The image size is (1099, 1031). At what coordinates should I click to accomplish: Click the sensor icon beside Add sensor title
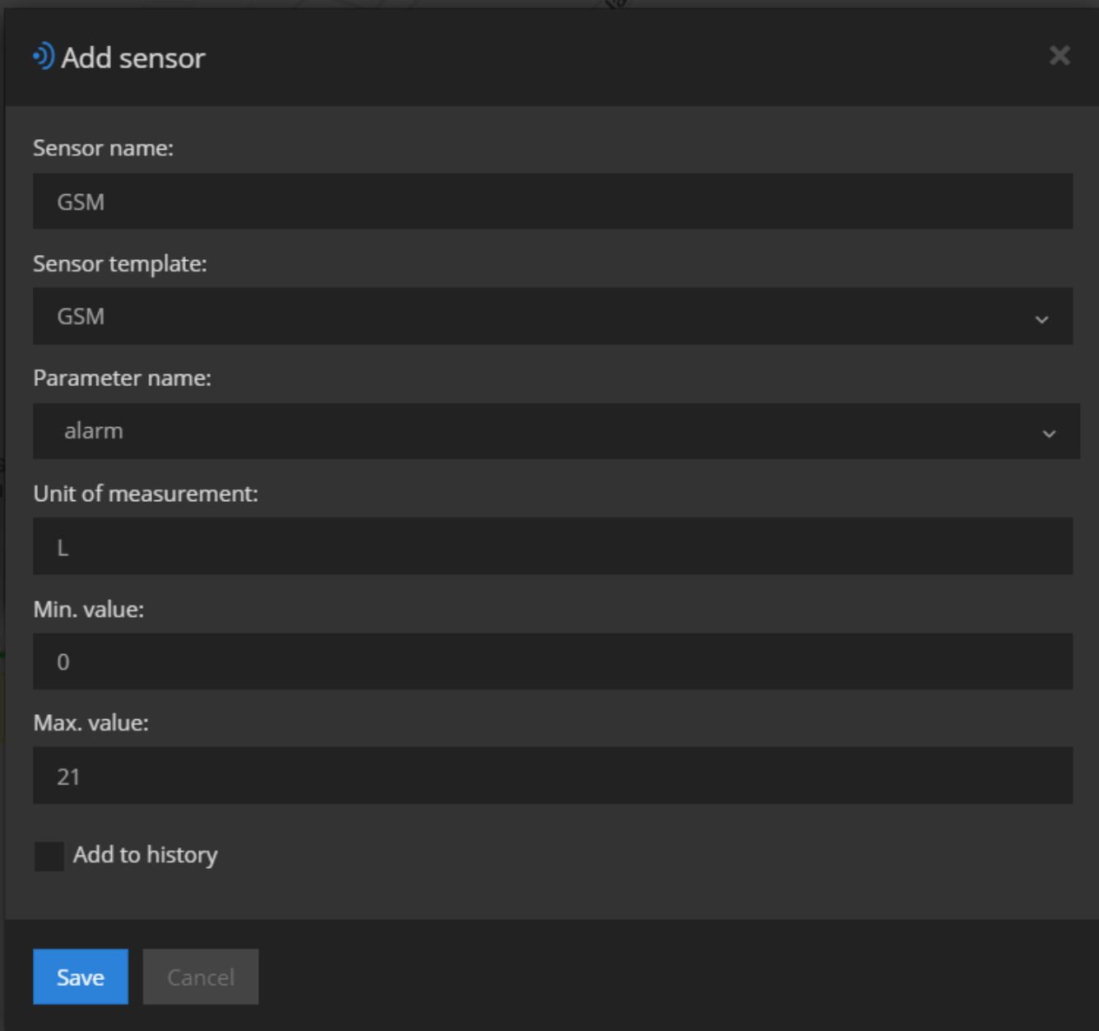[x=44, y=57]
